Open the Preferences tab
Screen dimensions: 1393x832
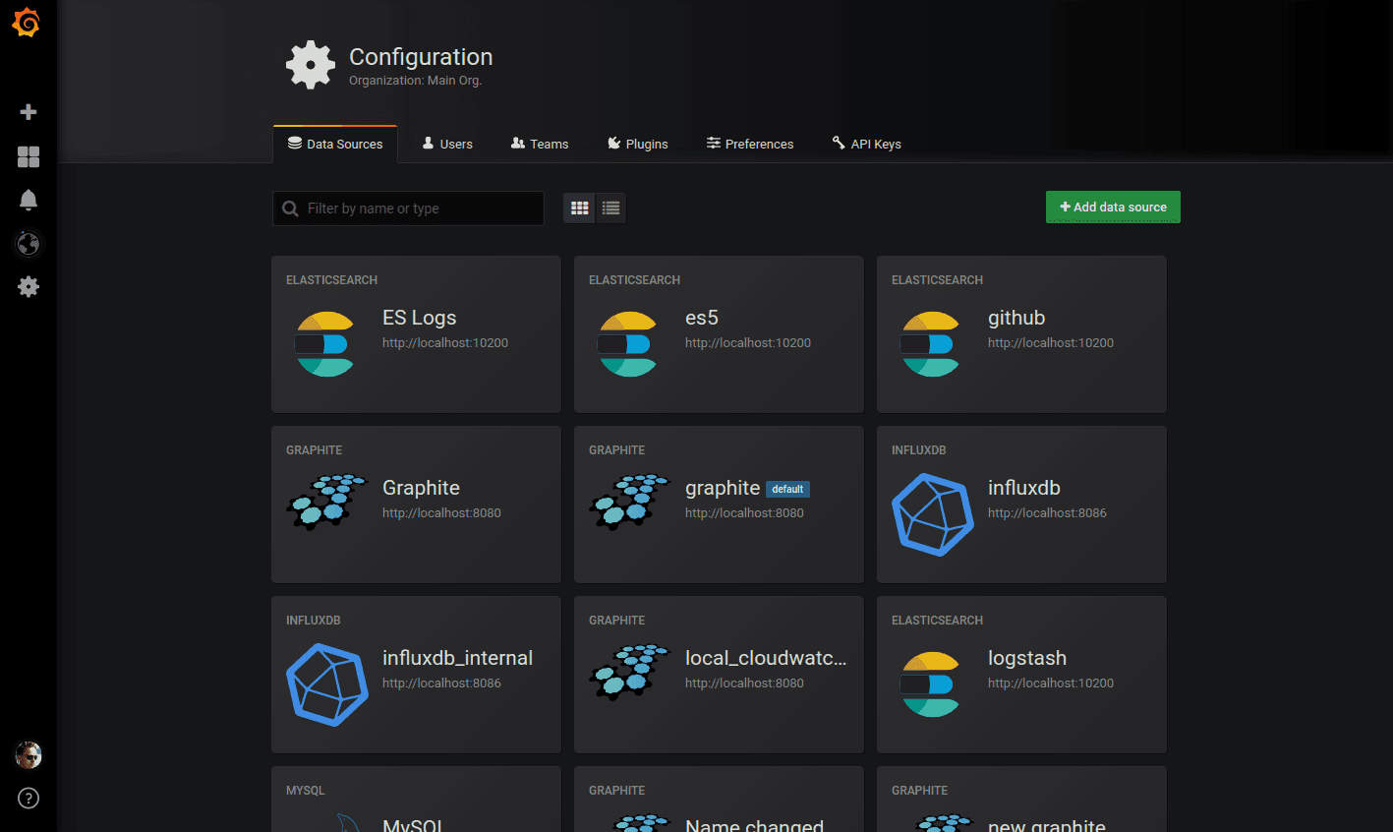click(x=750, y=144)
